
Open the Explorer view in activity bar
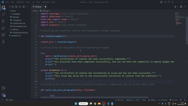point(3,8)
